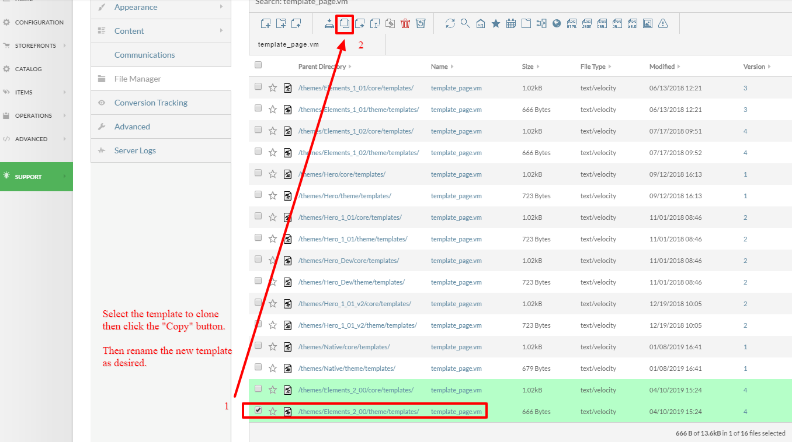Viewport: 792px width, 442px height.
Task: Favorite the Hero_Dev/core/templates row star
Action: click(272, 261)
